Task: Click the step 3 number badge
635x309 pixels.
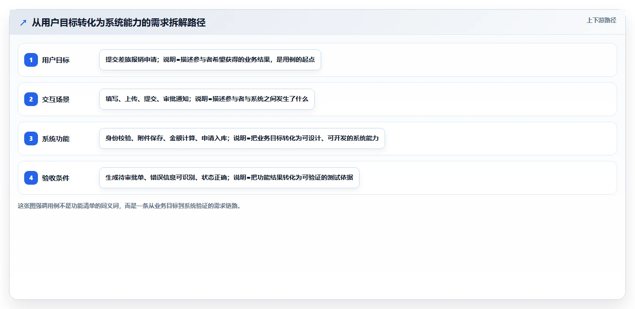Action: click(x=31, y=139)
